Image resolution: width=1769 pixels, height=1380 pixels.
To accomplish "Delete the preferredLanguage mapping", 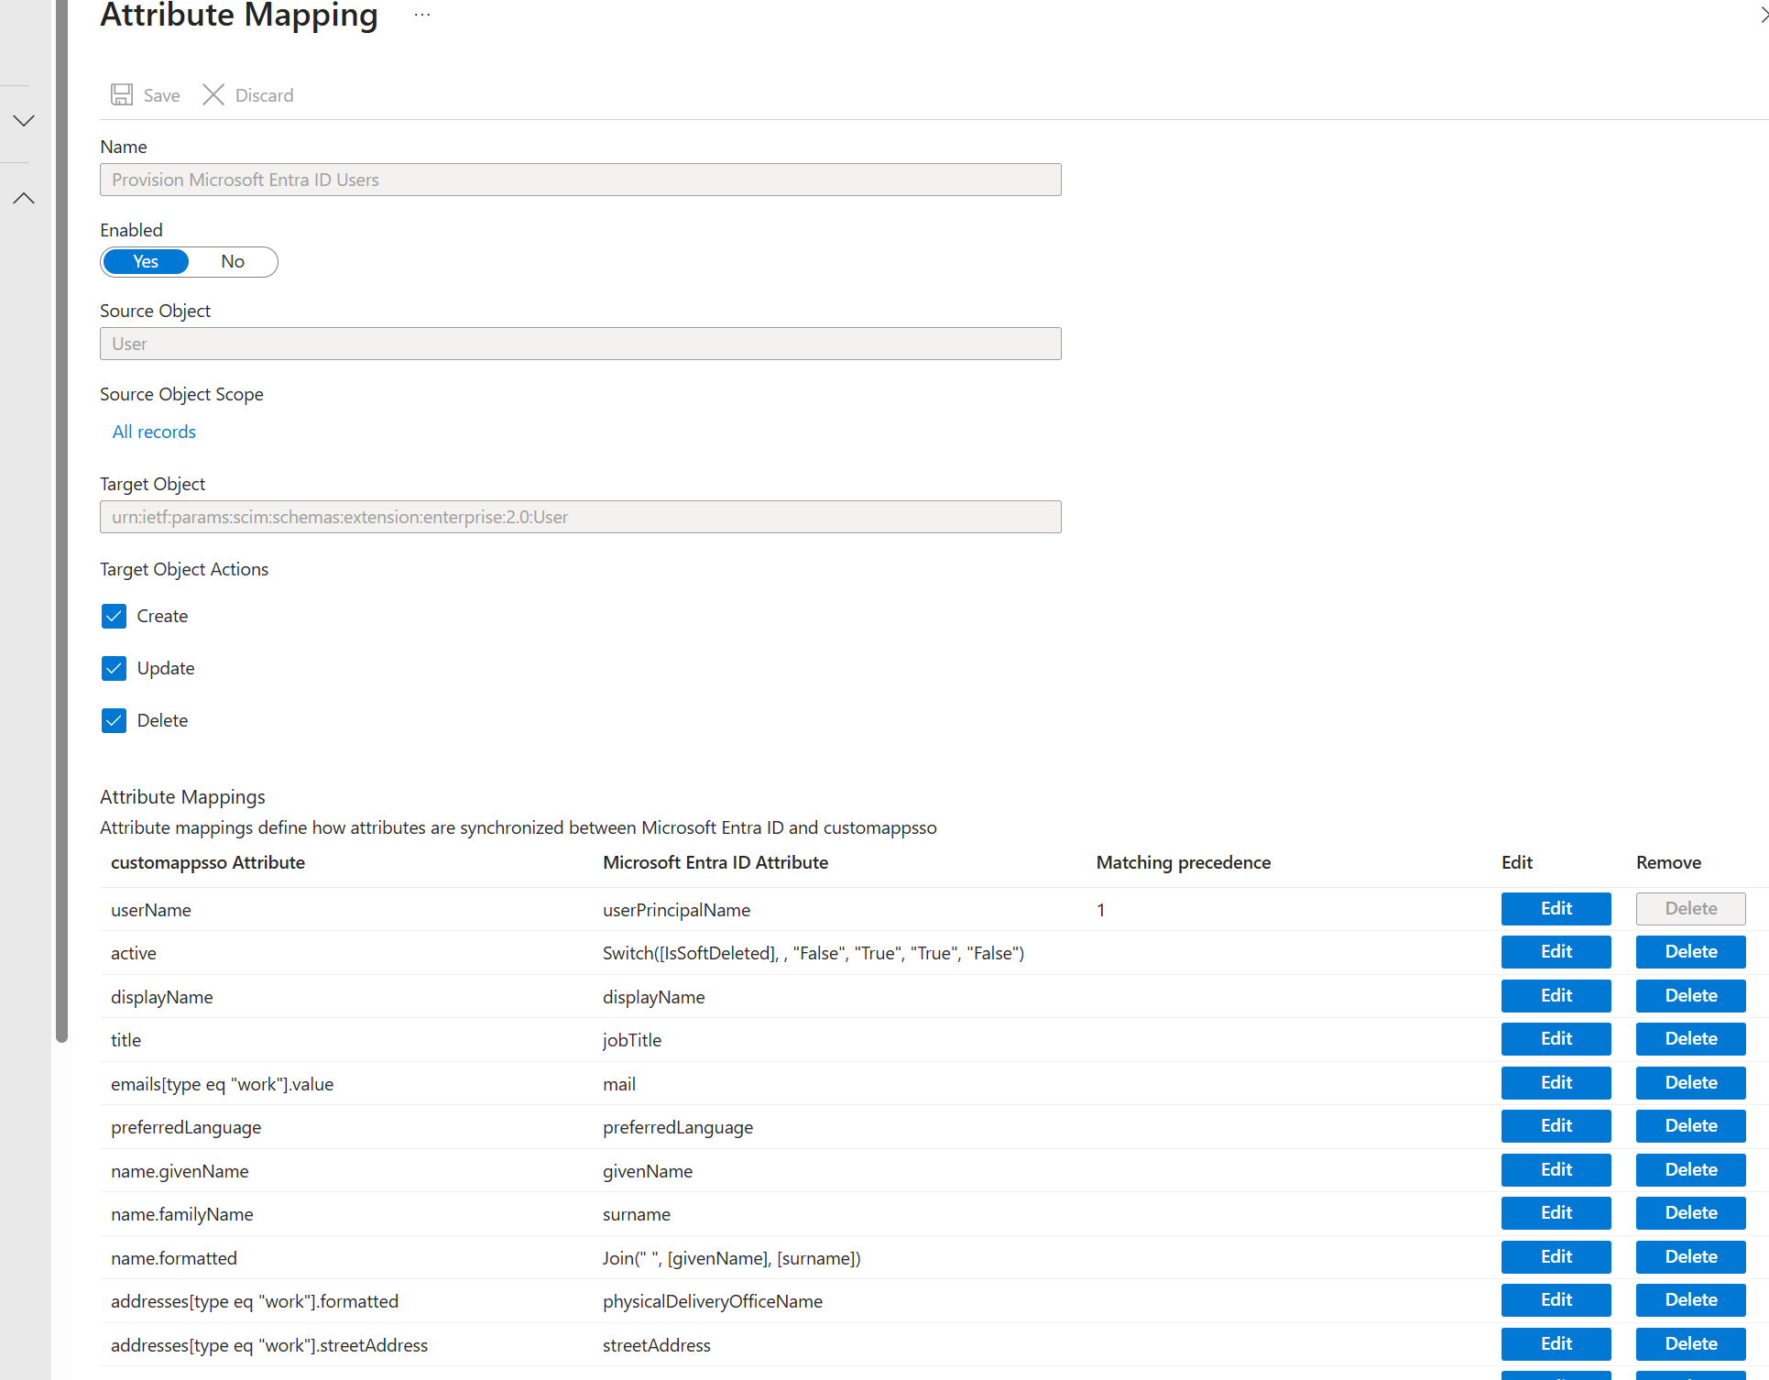I will click(x=1691, y=1126).
